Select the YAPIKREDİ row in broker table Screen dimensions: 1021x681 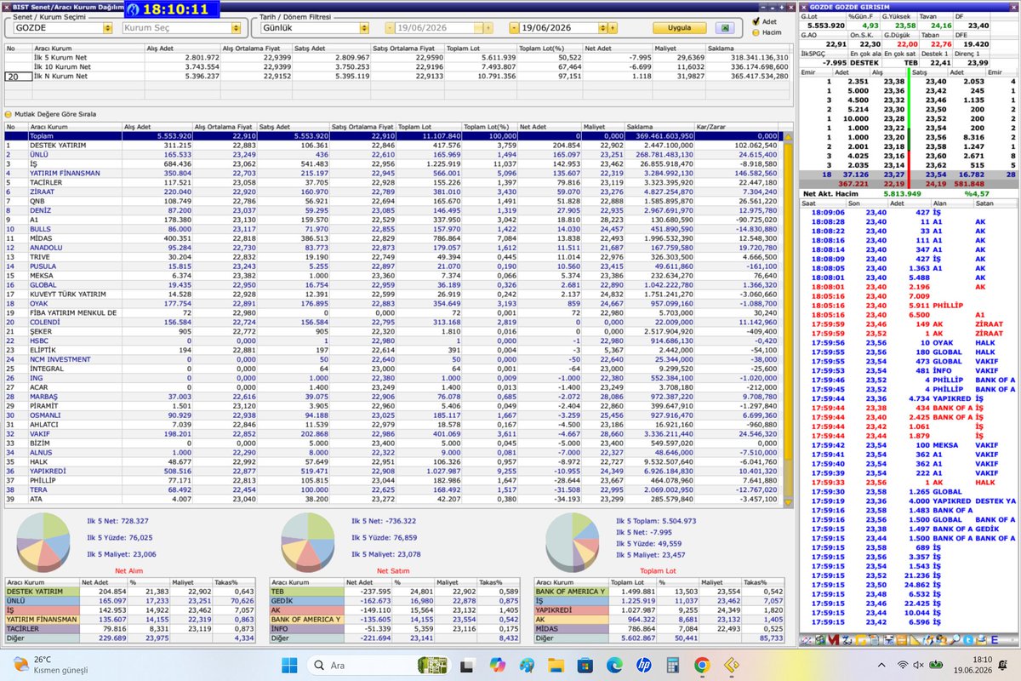pos(391,471)
